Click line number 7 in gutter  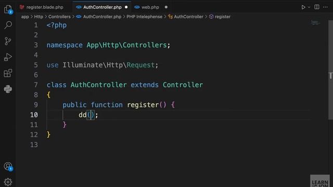point(36,85)
